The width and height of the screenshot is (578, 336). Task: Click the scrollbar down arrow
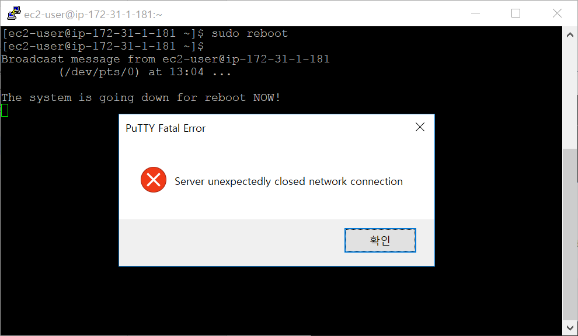point(570,327)
